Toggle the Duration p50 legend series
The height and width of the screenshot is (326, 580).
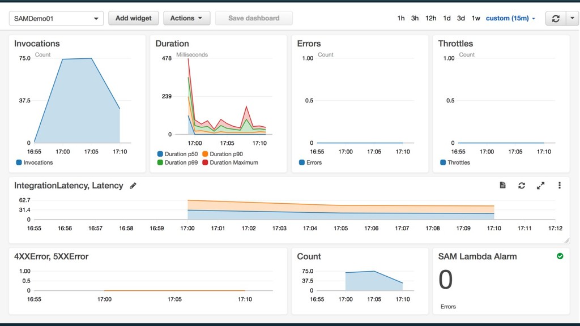tap(177, 154)
